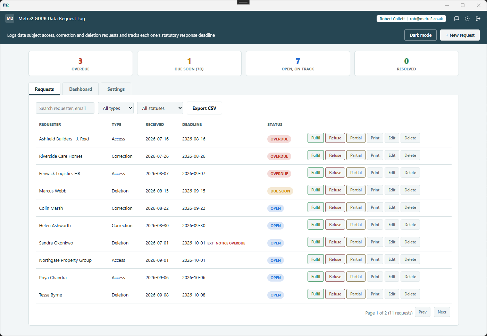
Task: Click the Overdue summary card
Action: click(81, 63)
